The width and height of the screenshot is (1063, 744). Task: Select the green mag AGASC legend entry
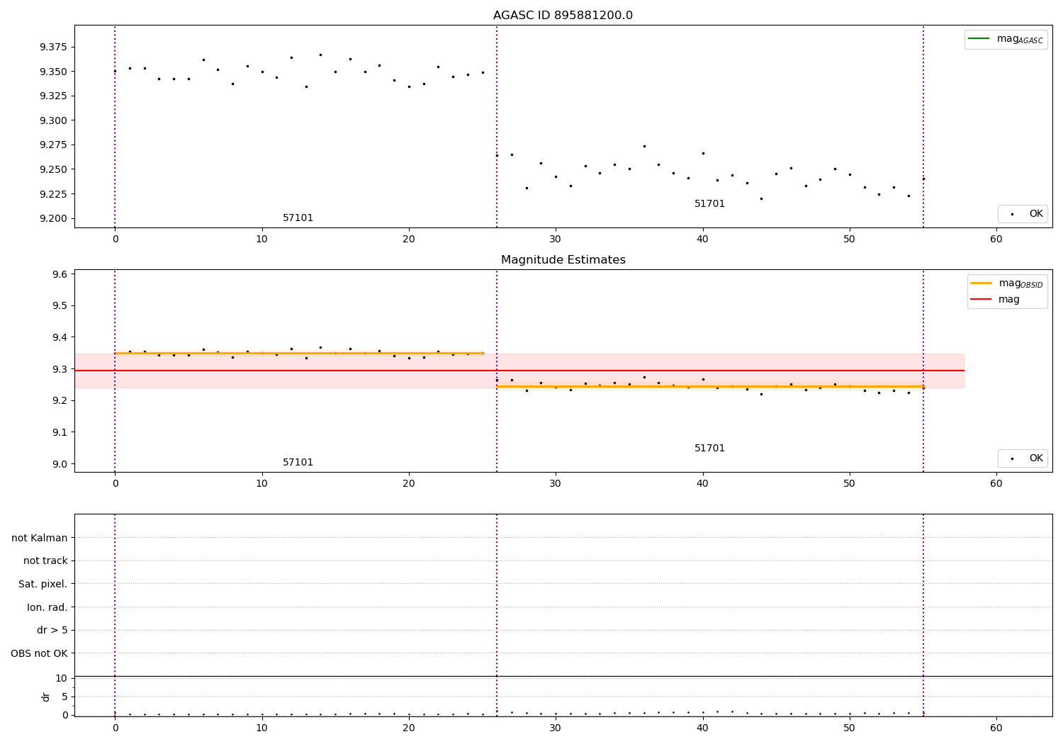[x=1006, y=39]
